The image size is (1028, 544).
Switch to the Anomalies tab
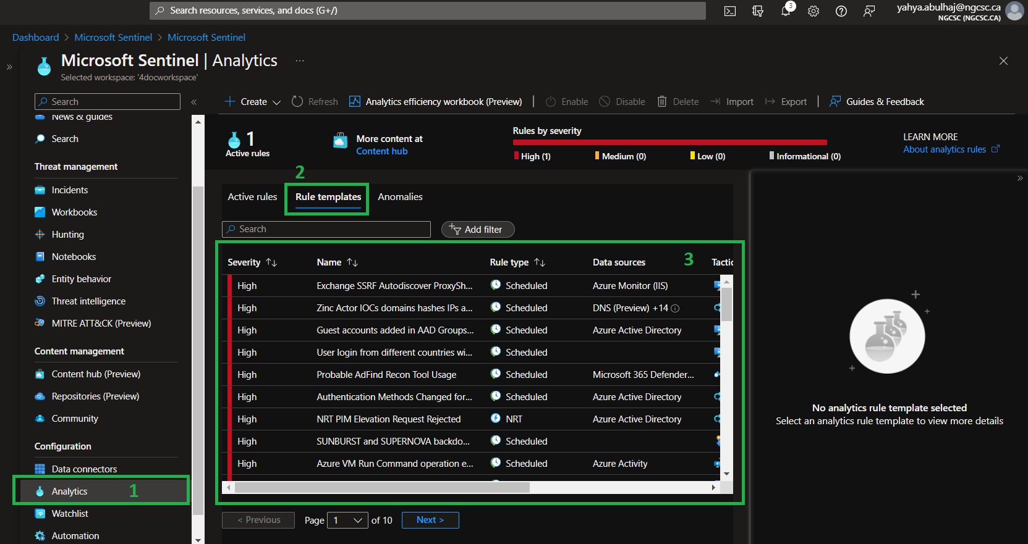[x=400, y=197]
